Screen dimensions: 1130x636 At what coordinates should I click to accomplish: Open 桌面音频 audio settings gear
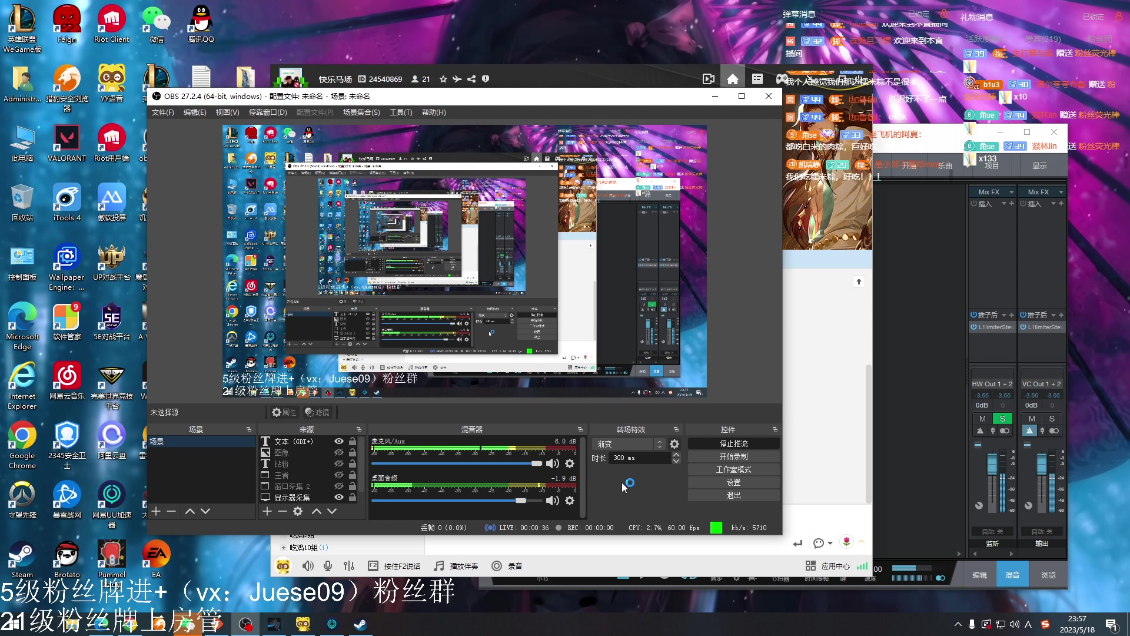coord(570,501)
